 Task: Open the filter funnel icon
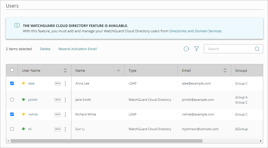pyautogui.click(x=197, y=49)
